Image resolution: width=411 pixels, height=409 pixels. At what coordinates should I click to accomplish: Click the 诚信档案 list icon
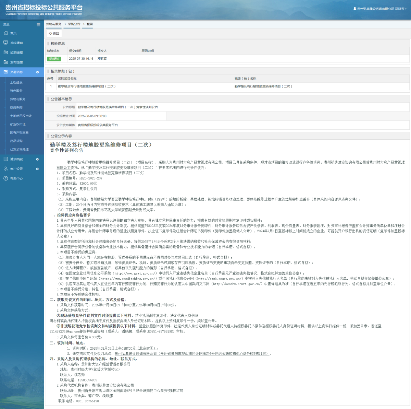click(x=5, y=159)
